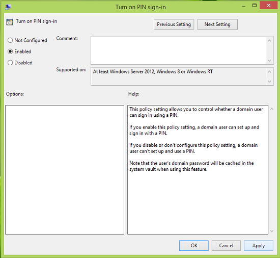Click the Cancel button
This screenshot has width=280, height=258.
(x=226, y=245)
